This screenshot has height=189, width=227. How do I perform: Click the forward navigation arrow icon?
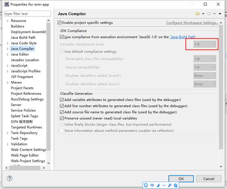[209, 14]
